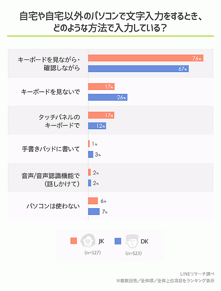Click the パソコンは使わない label
Viewport: 221px width, 291px height.
click(53, 206)
